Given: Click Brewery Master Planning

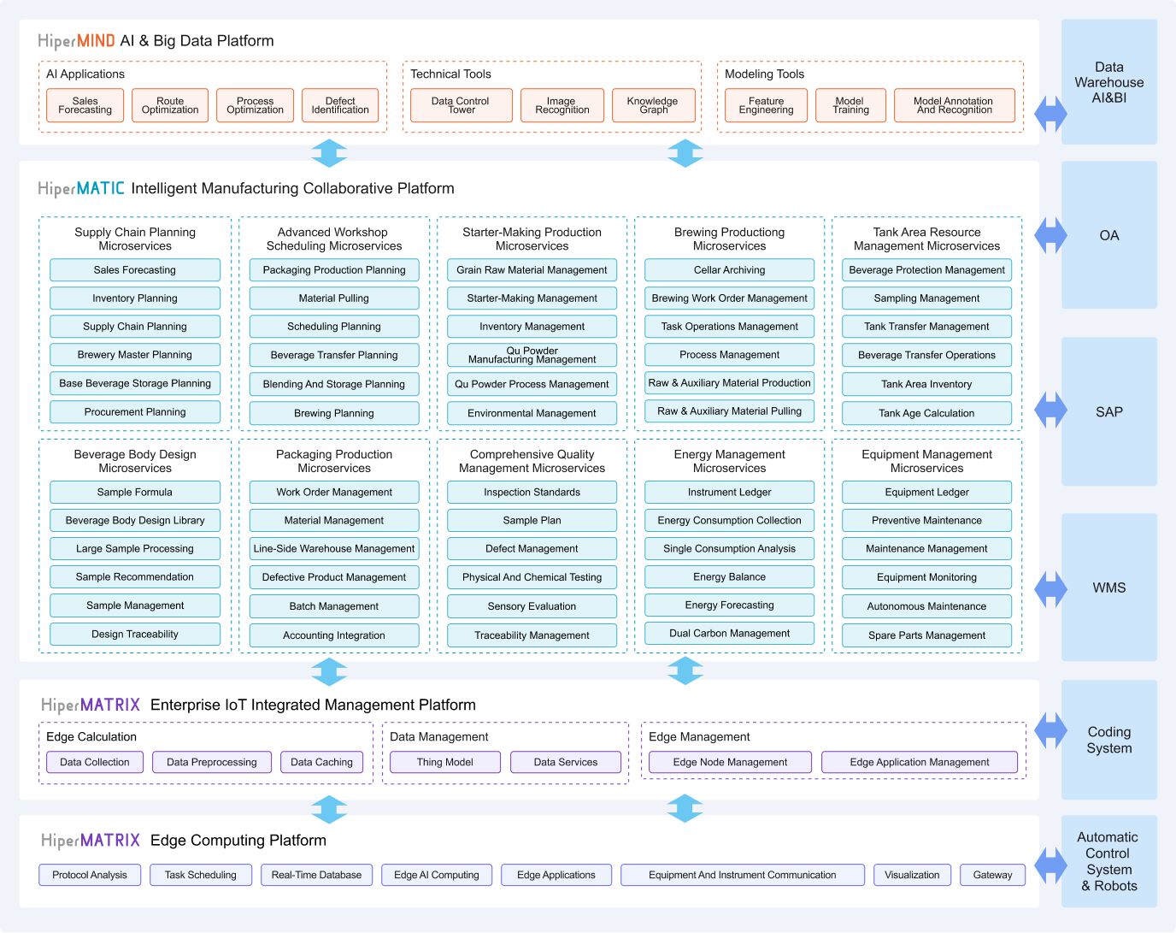Looking at the screenshot, I should click(x=135, y=355).
